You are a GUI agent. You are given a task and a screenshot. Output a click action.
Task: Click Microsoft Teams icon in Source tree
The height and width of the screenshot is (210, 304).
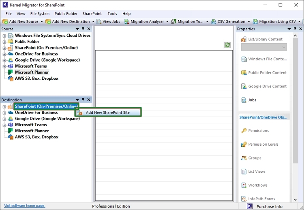(11, 66)
